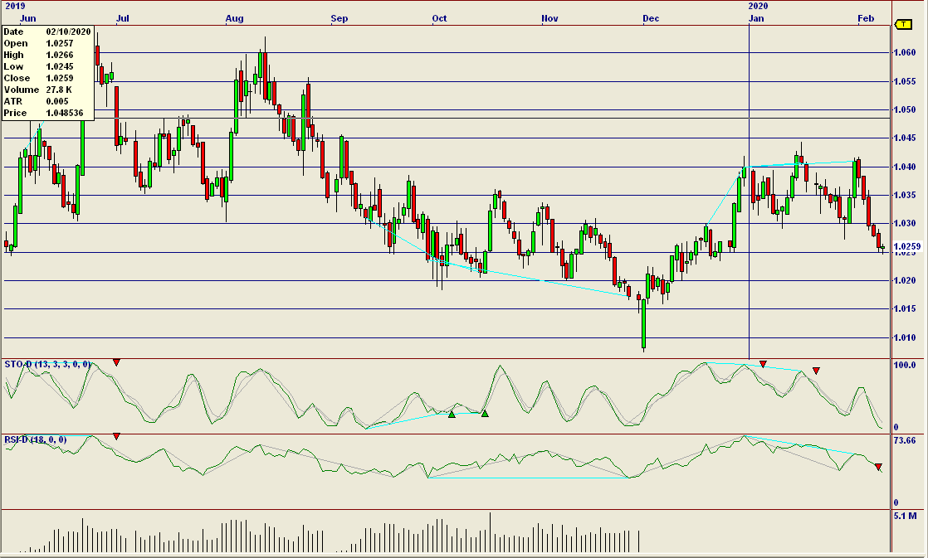Click the Price value 1.048536
This screenshot has width=928, height=558.
click(x=65, y=113)
